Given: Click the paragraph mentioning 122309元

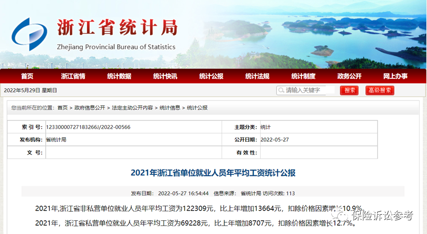Looking at the screenshot, I should [199, 208].
